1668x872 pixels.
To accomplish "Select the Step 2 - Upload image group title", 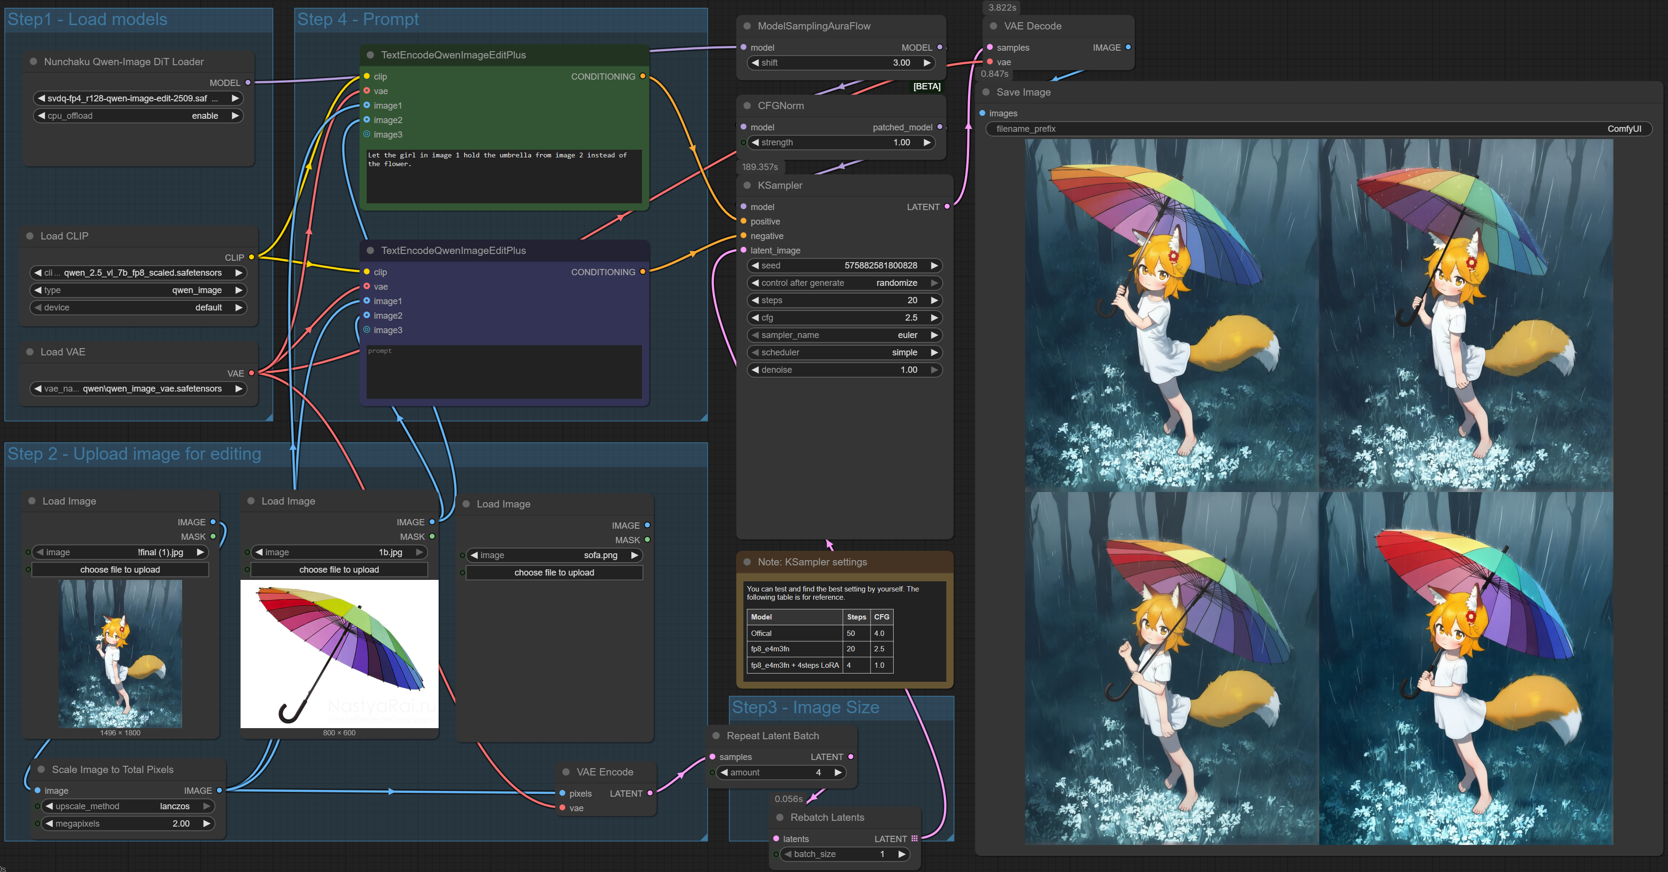I will 134,454.
